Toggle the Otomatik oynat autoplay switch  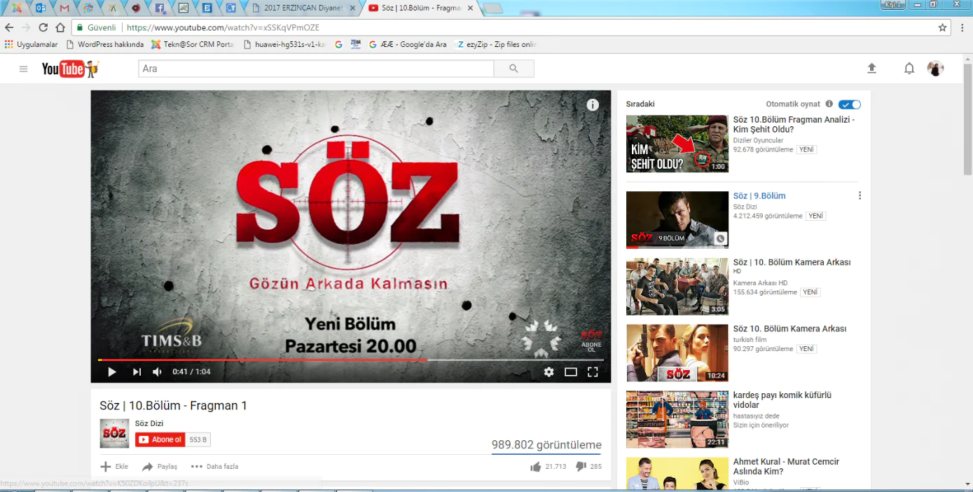point(850,104)
